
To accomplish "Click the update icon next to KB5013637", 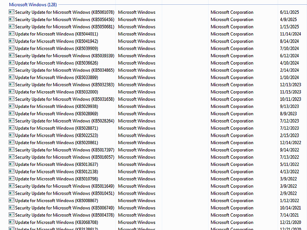I will tap(11, 164).
